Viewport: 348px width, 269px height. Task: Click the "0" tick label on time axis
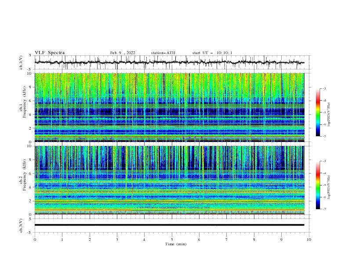(35, 240)
